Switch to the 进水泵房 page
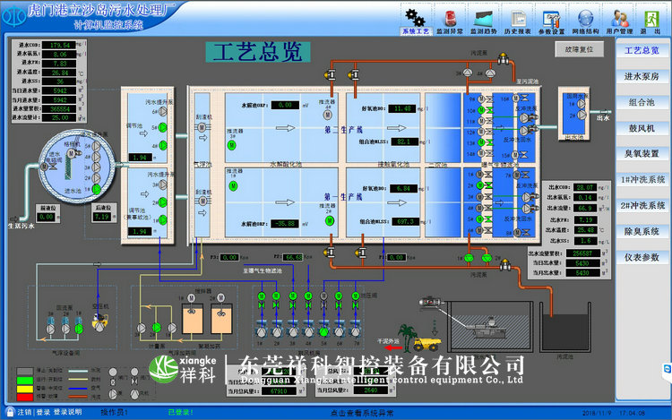Viewport: 672px width, 420px height. [642, 77]
